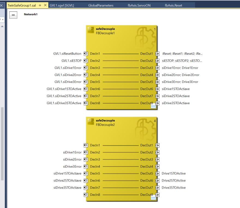Click FBDecouple1 DecOut1 output port icon
The height and width of the screenshot is (208, 240).
tap(157, 54)
